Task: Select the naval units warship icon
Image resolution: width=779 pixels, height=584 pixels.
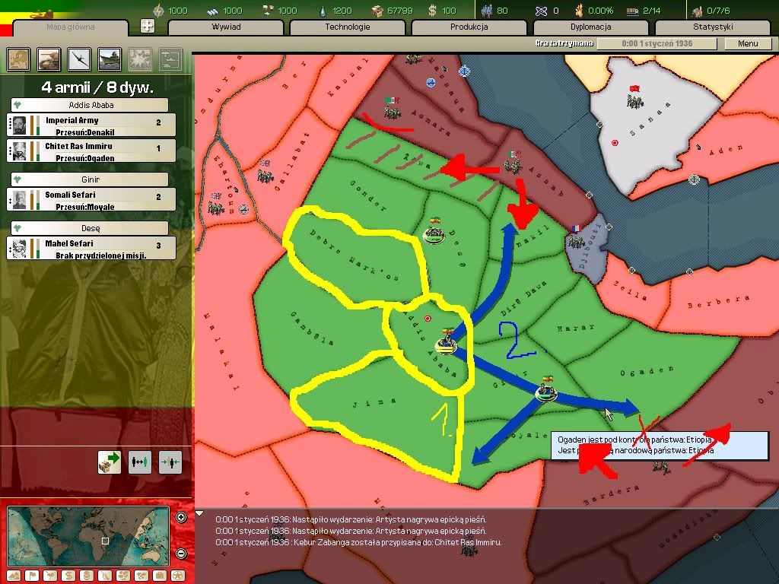Action: (x=110, y=59)
